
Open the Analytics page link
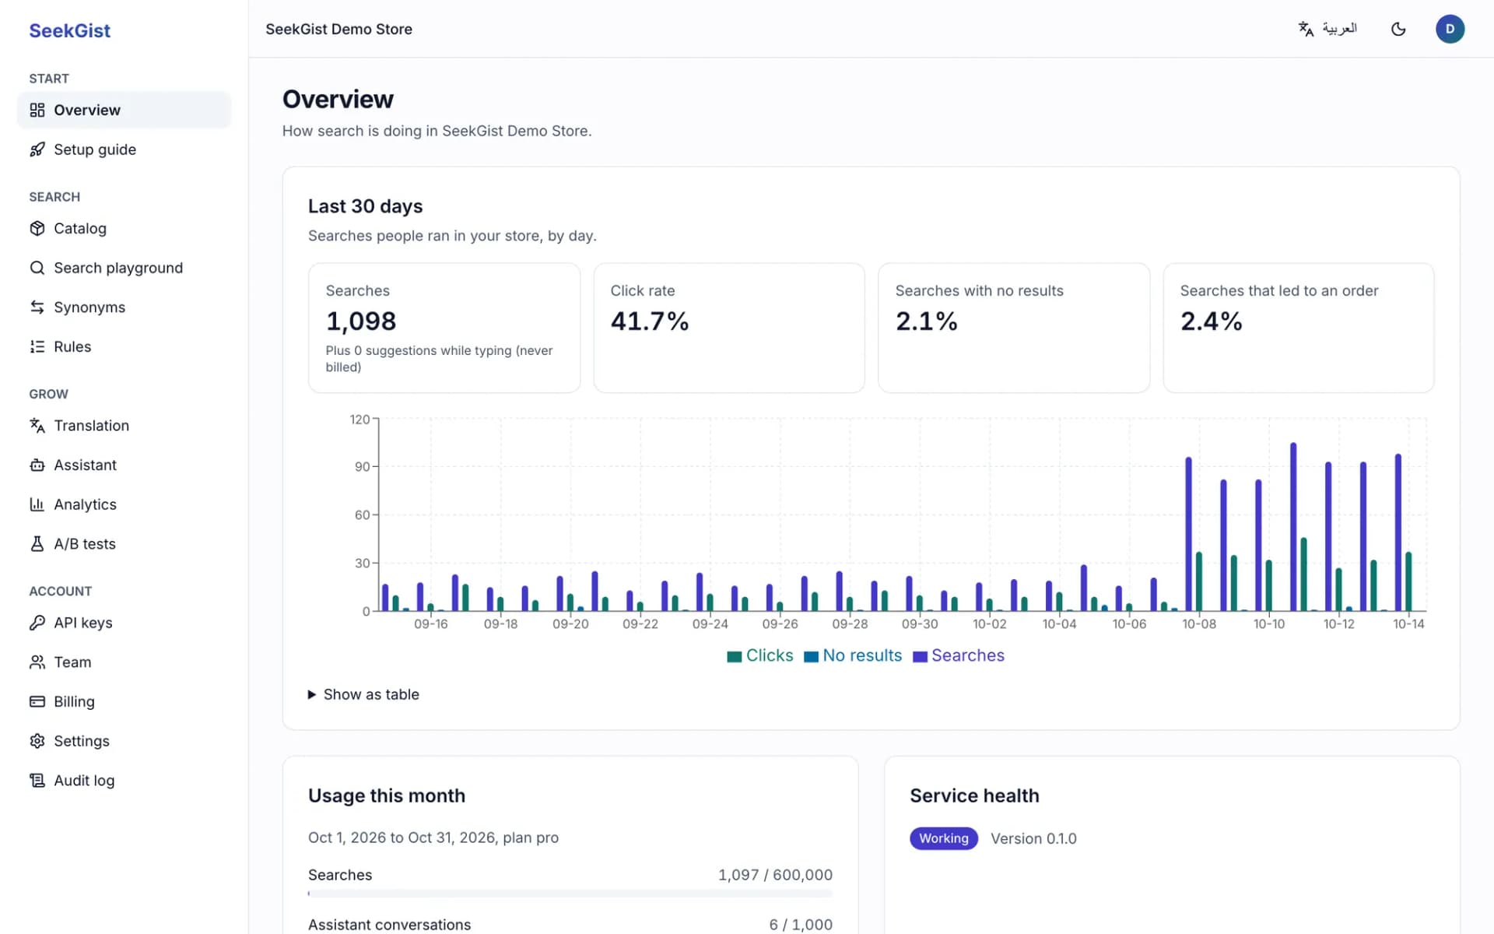[124, 504]
